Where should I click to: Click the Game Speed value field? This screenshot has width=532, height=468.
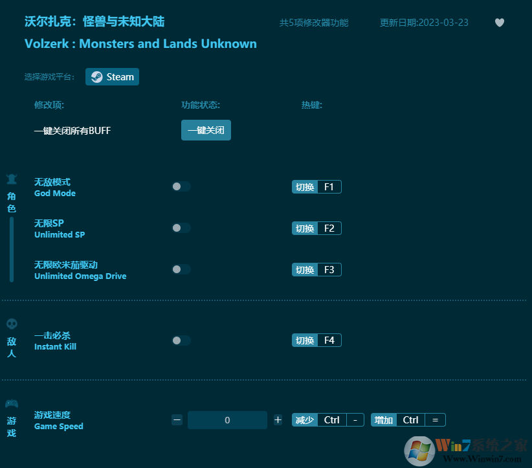[x=227, y=420]
